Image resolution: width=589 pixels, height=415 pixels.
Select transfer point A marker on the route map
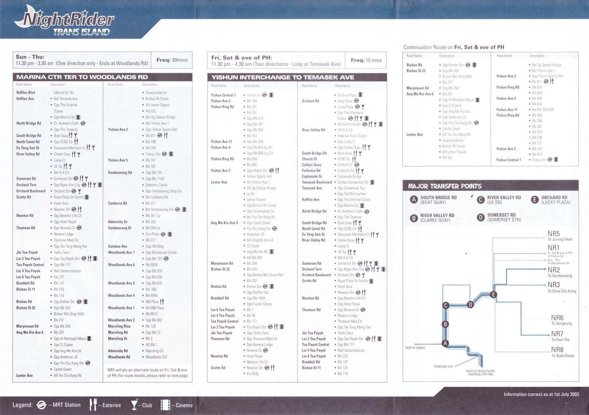tap(445, 343)
